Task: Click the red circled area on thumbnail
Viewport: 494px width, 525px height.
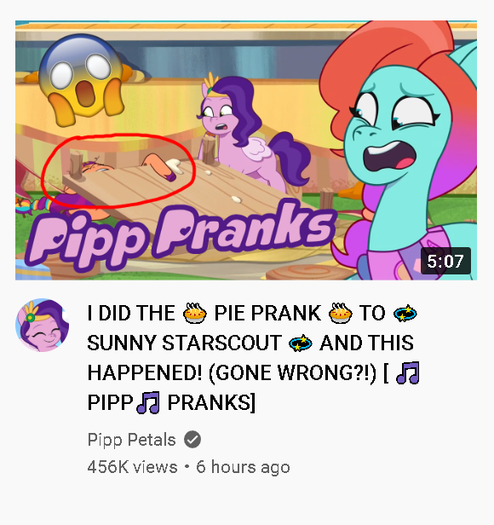Action: (x=118, y=170)
